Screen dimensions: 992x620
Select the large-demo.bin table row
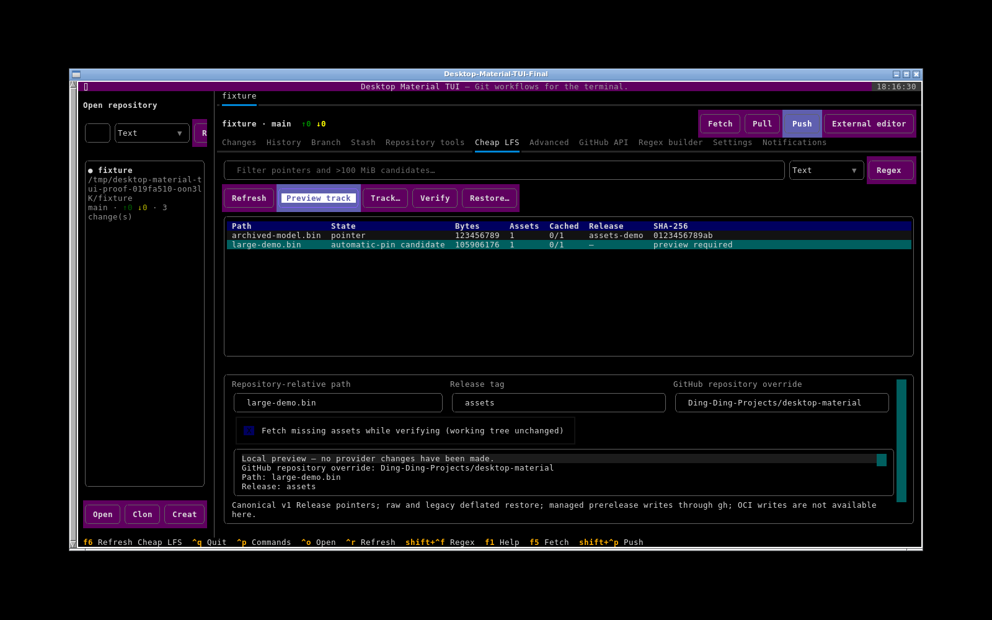(x=569, y=245)
